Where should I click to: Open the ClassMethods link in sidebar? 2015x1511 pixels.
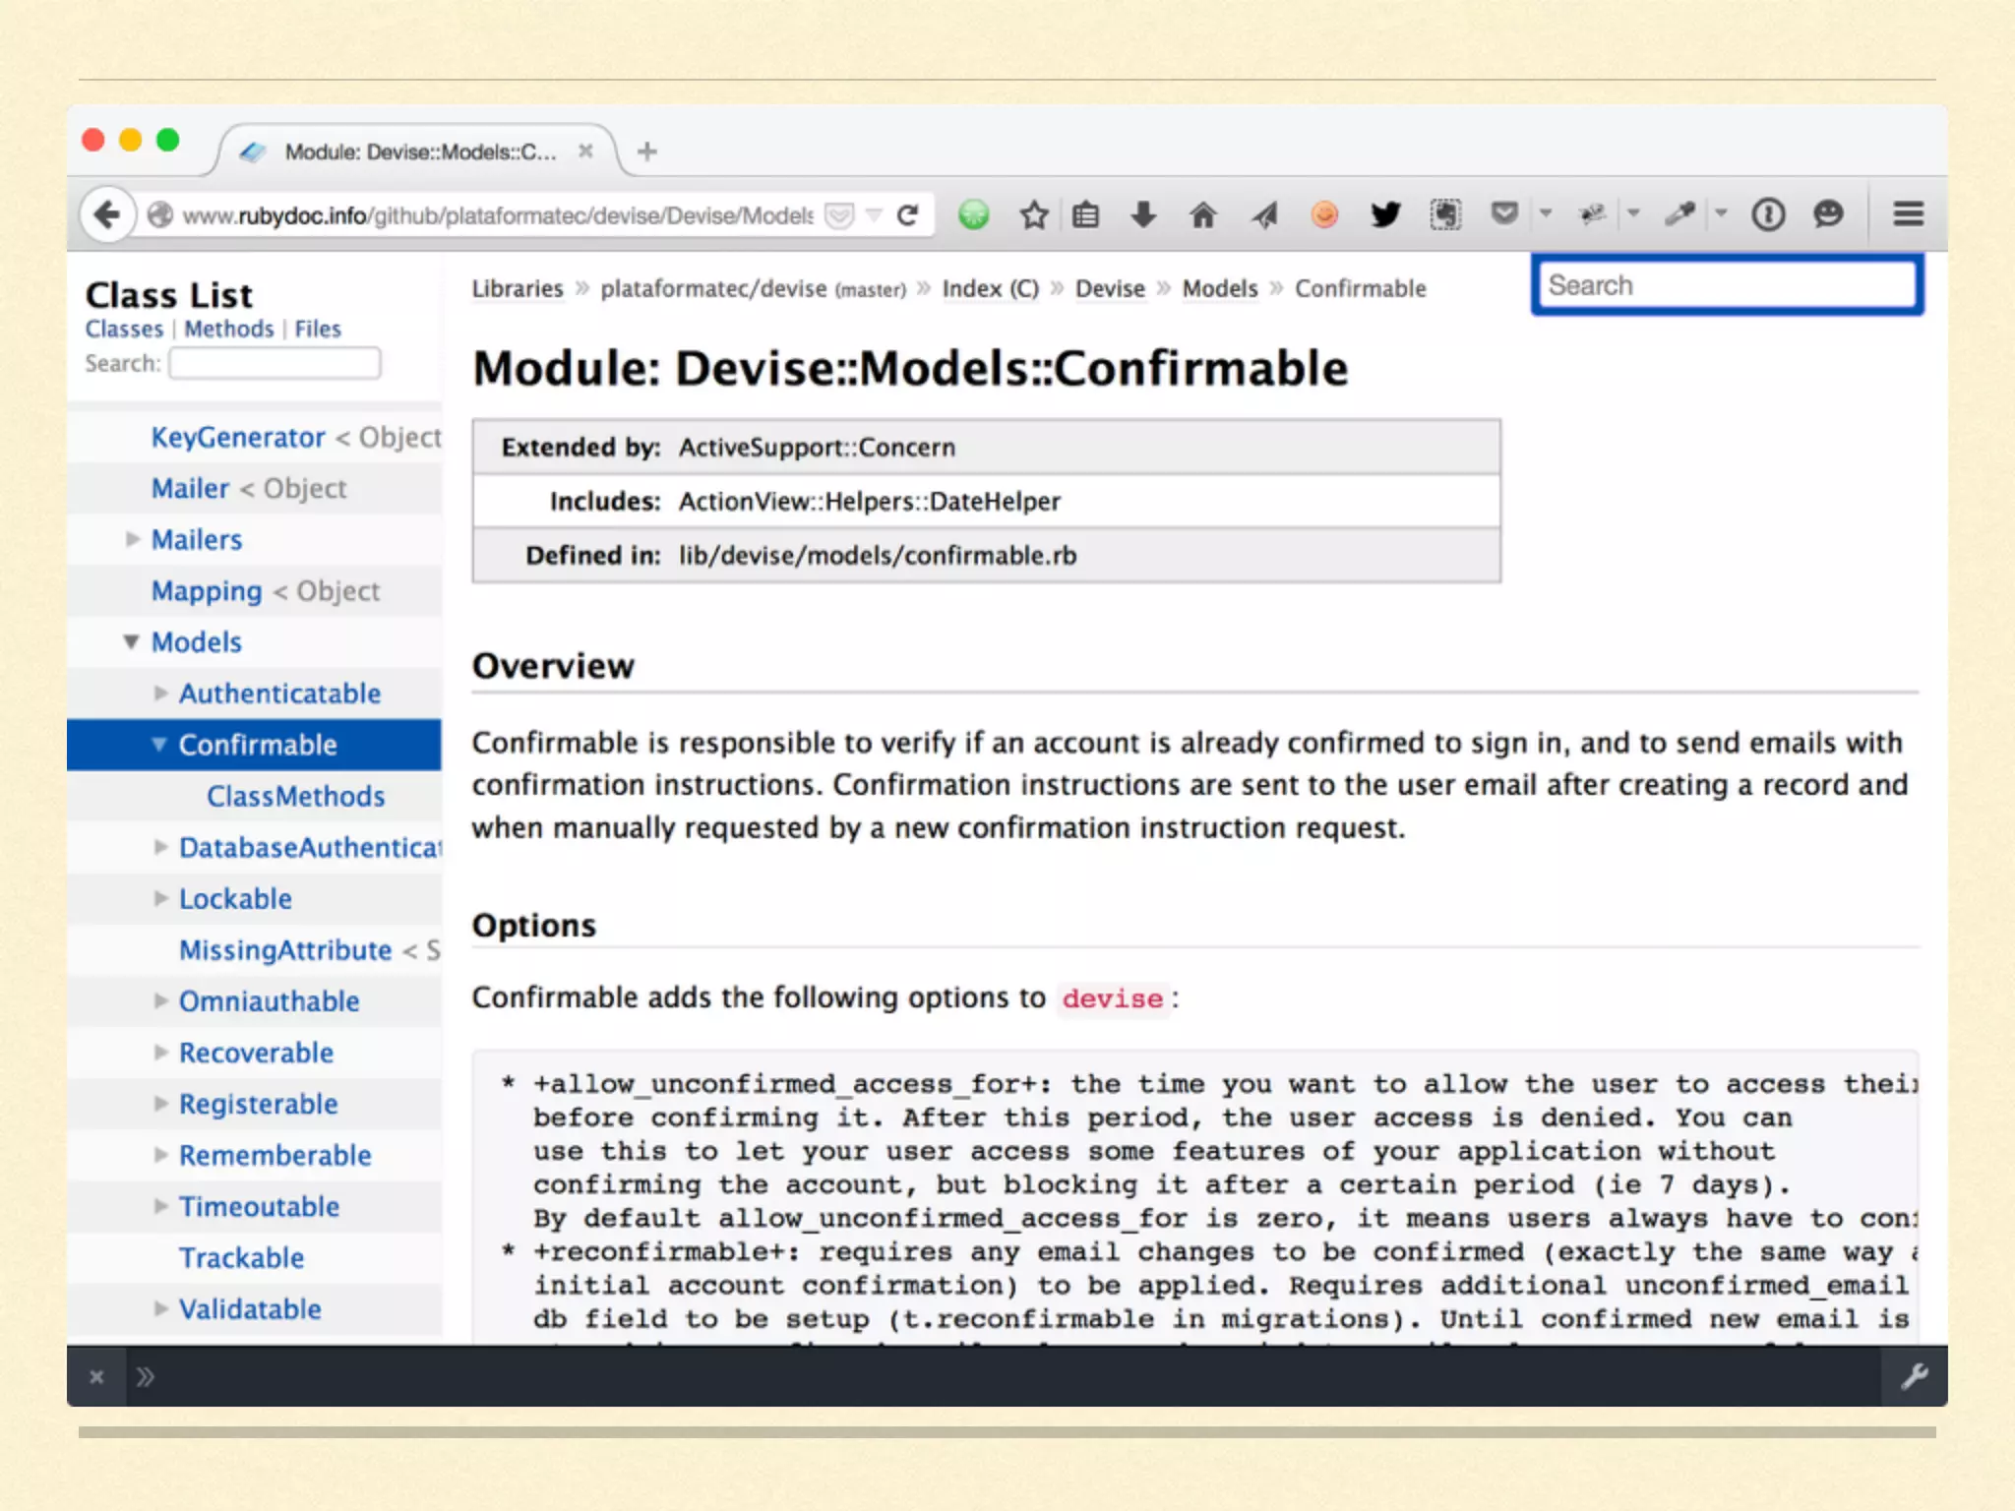[x=295, y=796]
